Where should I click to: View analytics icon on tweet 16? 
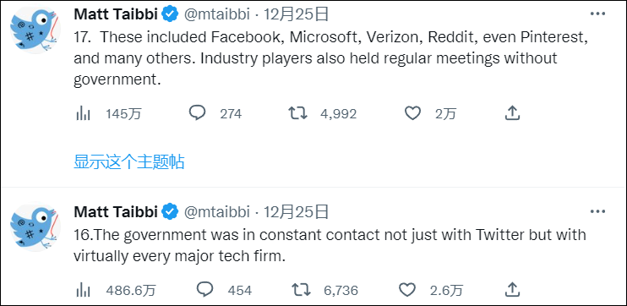click(x=83, y=290)
